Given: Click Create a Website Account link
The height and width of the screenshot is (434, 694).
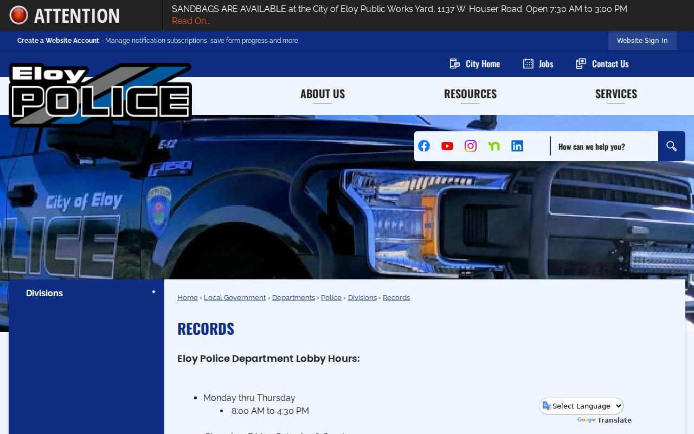Looking at the screenshot, I should point(58,41).
